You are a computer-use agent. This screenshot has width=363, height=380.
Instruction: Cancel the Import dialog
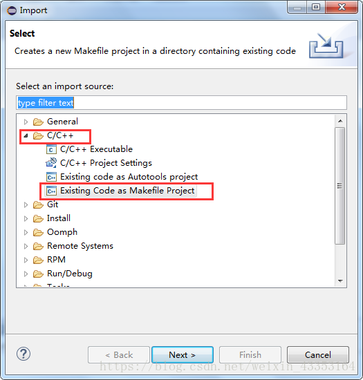point(317,355)
